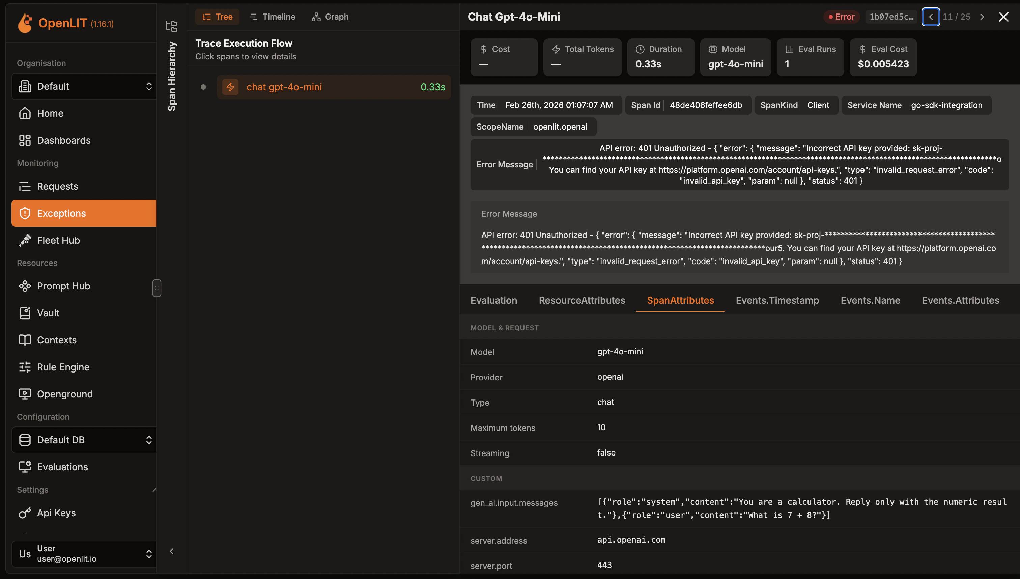Viewport: 1020px width, 579px height.
Task: Collapse the sidebar with chevron arrow
Action: coord(172,551)
